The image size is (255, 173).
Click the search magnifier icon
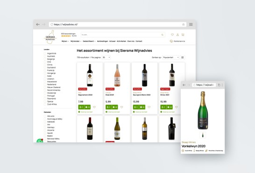click(x=163, y=35)
